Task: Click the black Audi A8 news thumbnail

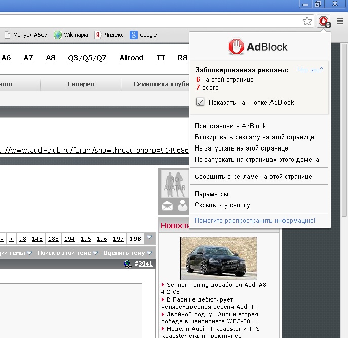Action: pyautogui.click(x=219, y=258)
